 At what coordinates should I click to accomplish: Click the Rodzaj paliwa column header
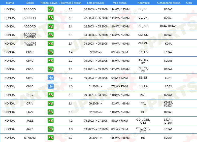[x=49, y=3]
